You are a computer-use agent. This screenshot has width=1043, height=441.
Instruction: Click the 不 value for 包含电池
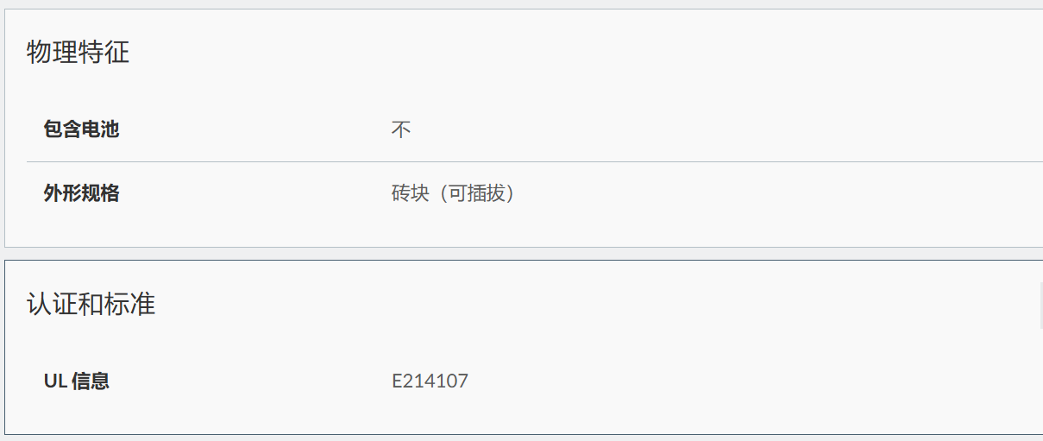[x=401, y=130]
